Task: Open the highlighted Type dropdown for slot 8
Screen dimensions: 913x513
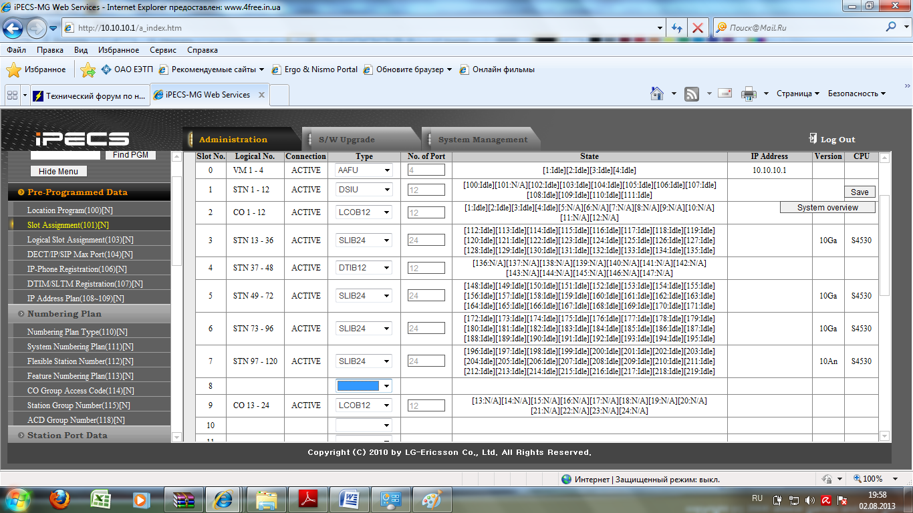Action: click(x=364, y=386)
